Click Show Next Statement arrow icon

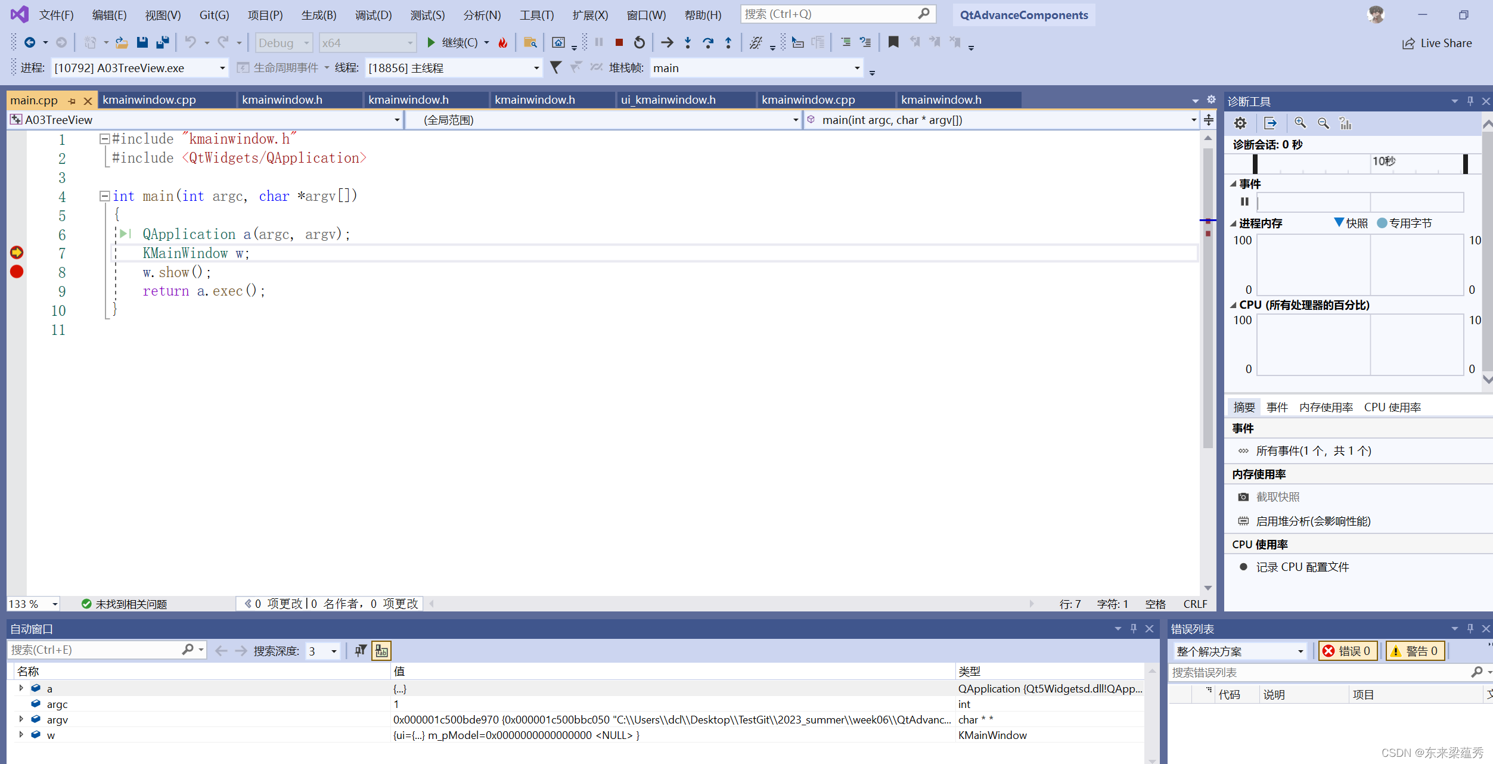click(668, 42)
